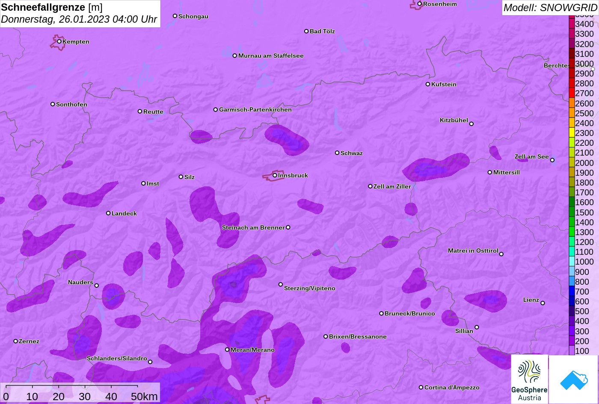
Task: Click the Silz label
Action: [190, 177]
